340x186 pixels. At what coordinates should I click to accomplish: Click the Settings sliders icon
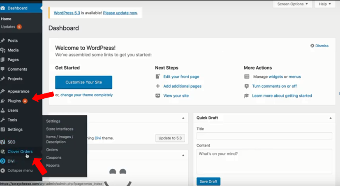[2, 129]
